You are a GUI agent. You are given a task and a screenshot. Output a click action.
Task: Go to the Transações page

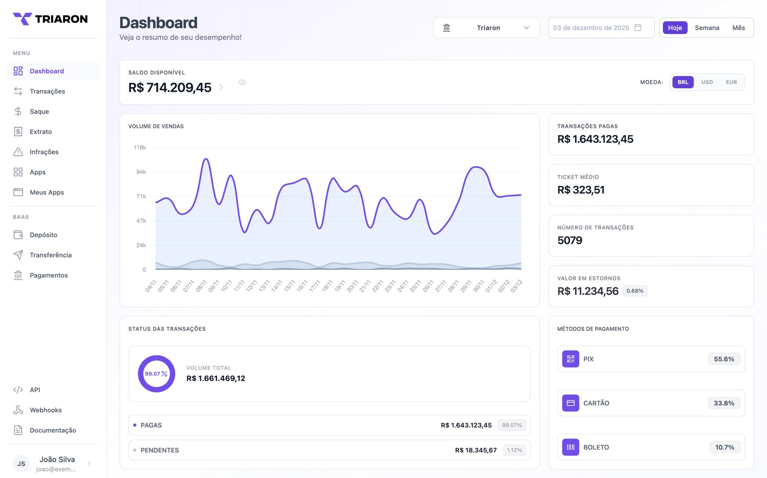[47, 91]
